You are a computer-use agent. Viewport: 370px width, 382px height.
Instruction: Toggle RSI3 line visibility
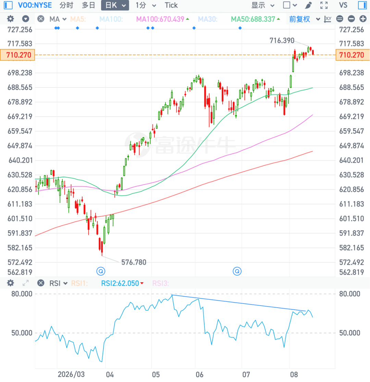point(161,283)
